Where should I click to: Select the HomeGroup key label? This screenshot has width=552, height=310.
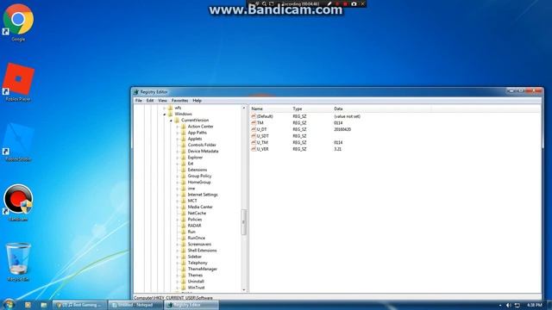(x=199, y=182)
